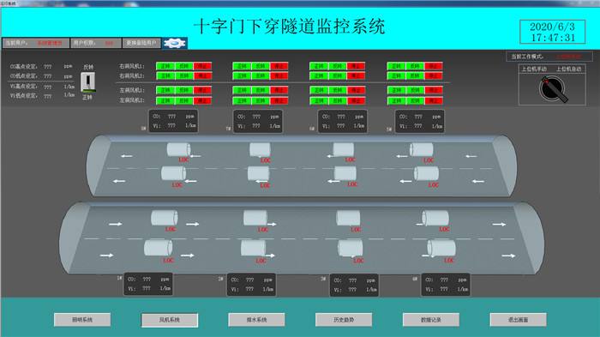This screenshot has width=600, height=337.
Task: Click the 退出画面 exit screen button
Action: pos(518,320)
